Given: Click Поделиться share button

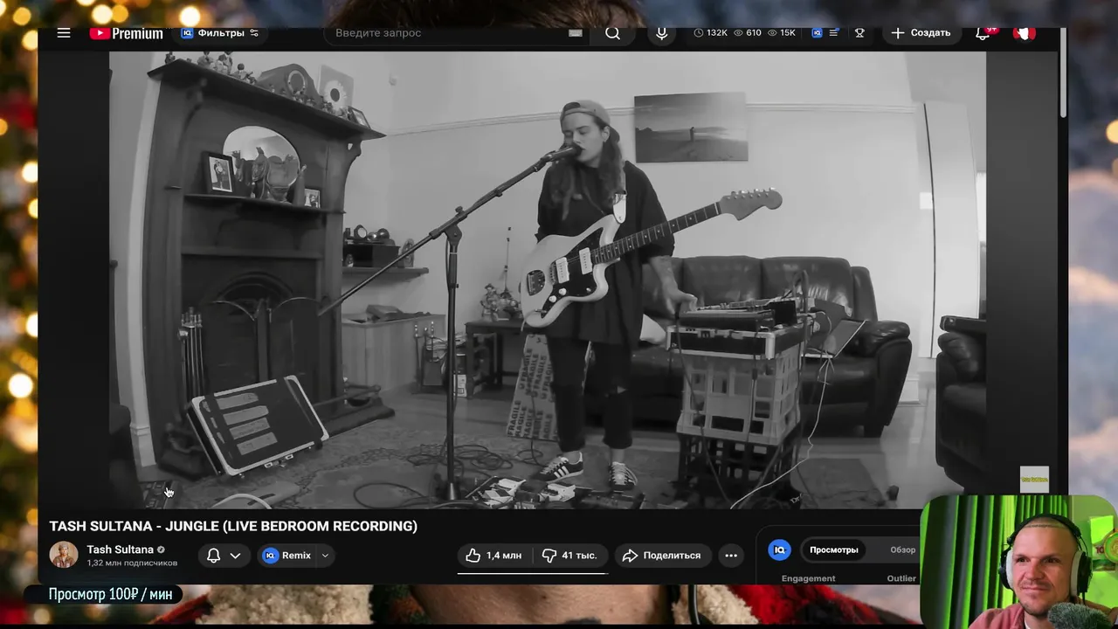Looking at the screenshot, I should pos(662,556).
